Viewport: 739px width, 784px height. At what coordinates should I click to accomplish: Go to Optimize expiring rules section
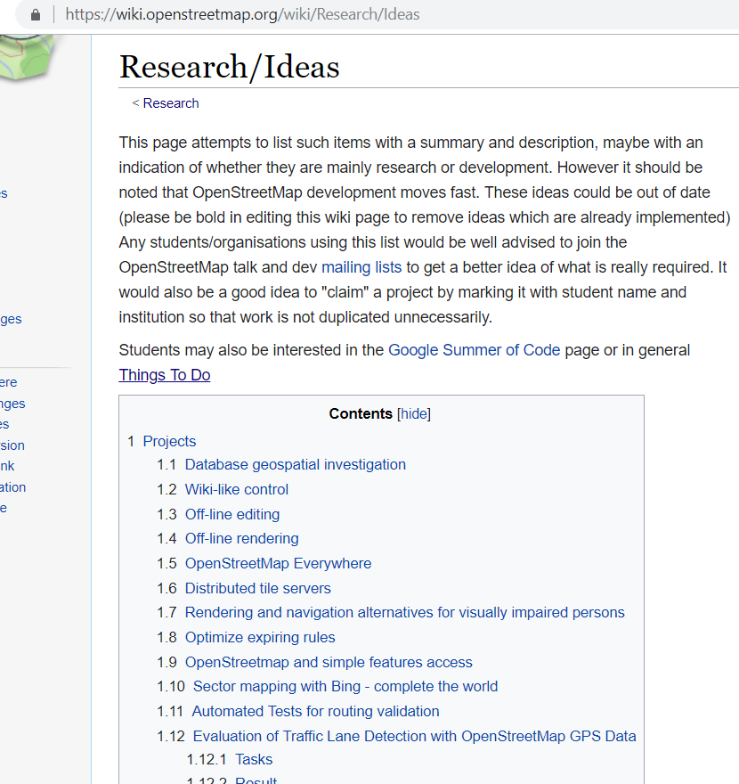pos(260,638)
